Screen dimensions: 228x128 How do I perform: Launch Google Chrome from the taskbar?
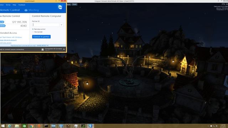click(x=32, y=126)
